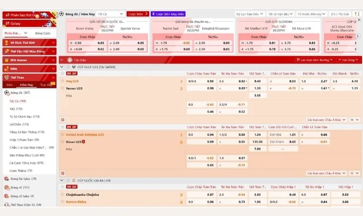363x216 pixels.
Task: Click the NBA basketball icon in sidebar
Action: pyautogui.click(x=6, y=69)
